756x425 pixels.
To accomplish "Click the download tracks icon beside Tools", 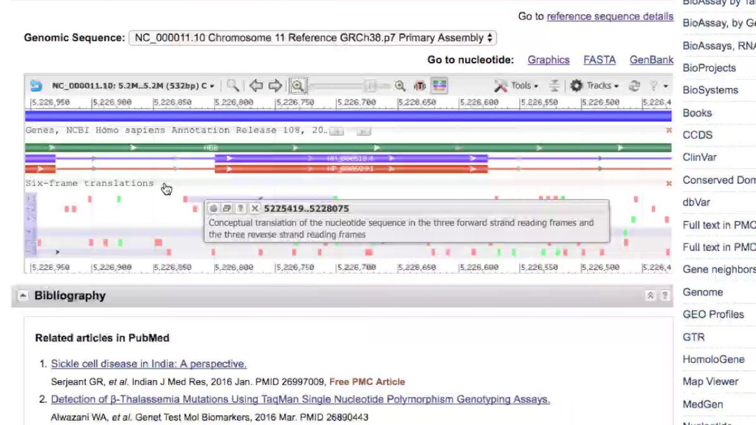I will (x=554, y=86).
